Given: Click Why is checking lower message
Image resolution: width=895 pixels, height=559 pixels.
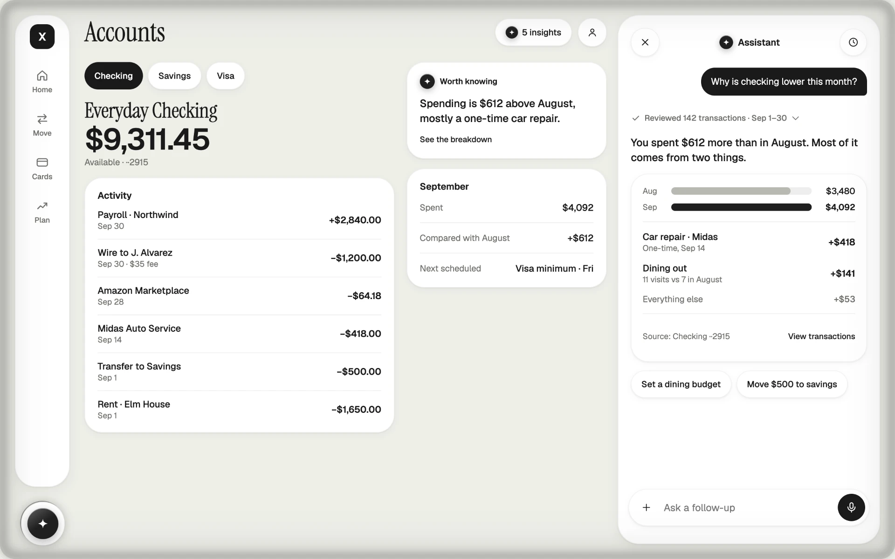Looking at the screenshot, I should [x=784, y=82].
